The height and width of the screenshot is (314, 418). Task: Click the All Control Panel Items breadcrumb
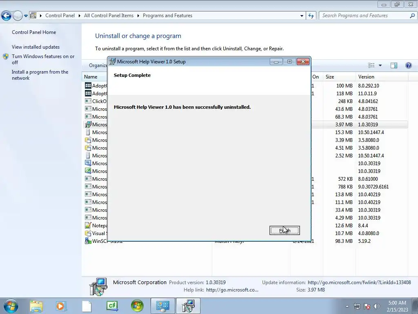109,16
